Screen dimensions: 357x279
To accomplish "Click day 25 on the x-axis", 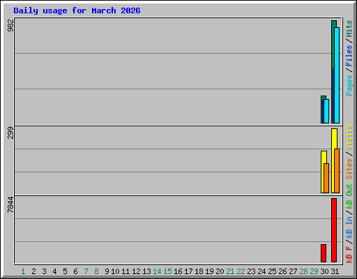I will (272, 271).
